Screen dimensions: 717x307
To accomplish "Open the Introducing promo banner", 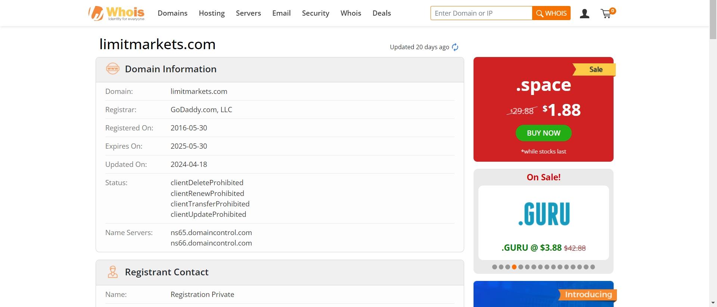I will click(543, 294).
